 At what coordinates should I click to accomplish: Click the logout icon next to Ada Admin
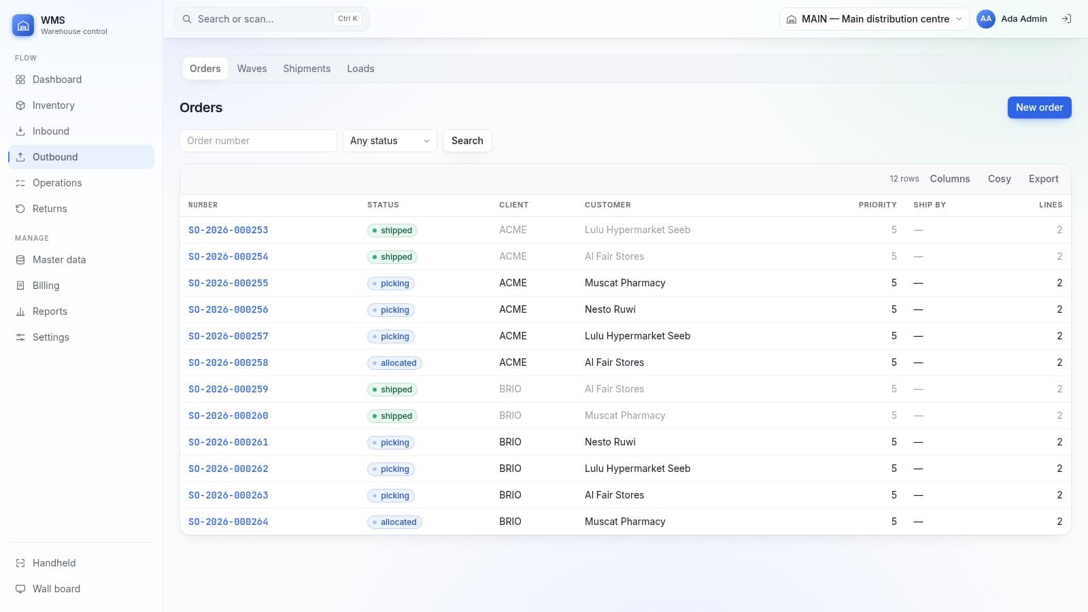[1066, 19]
